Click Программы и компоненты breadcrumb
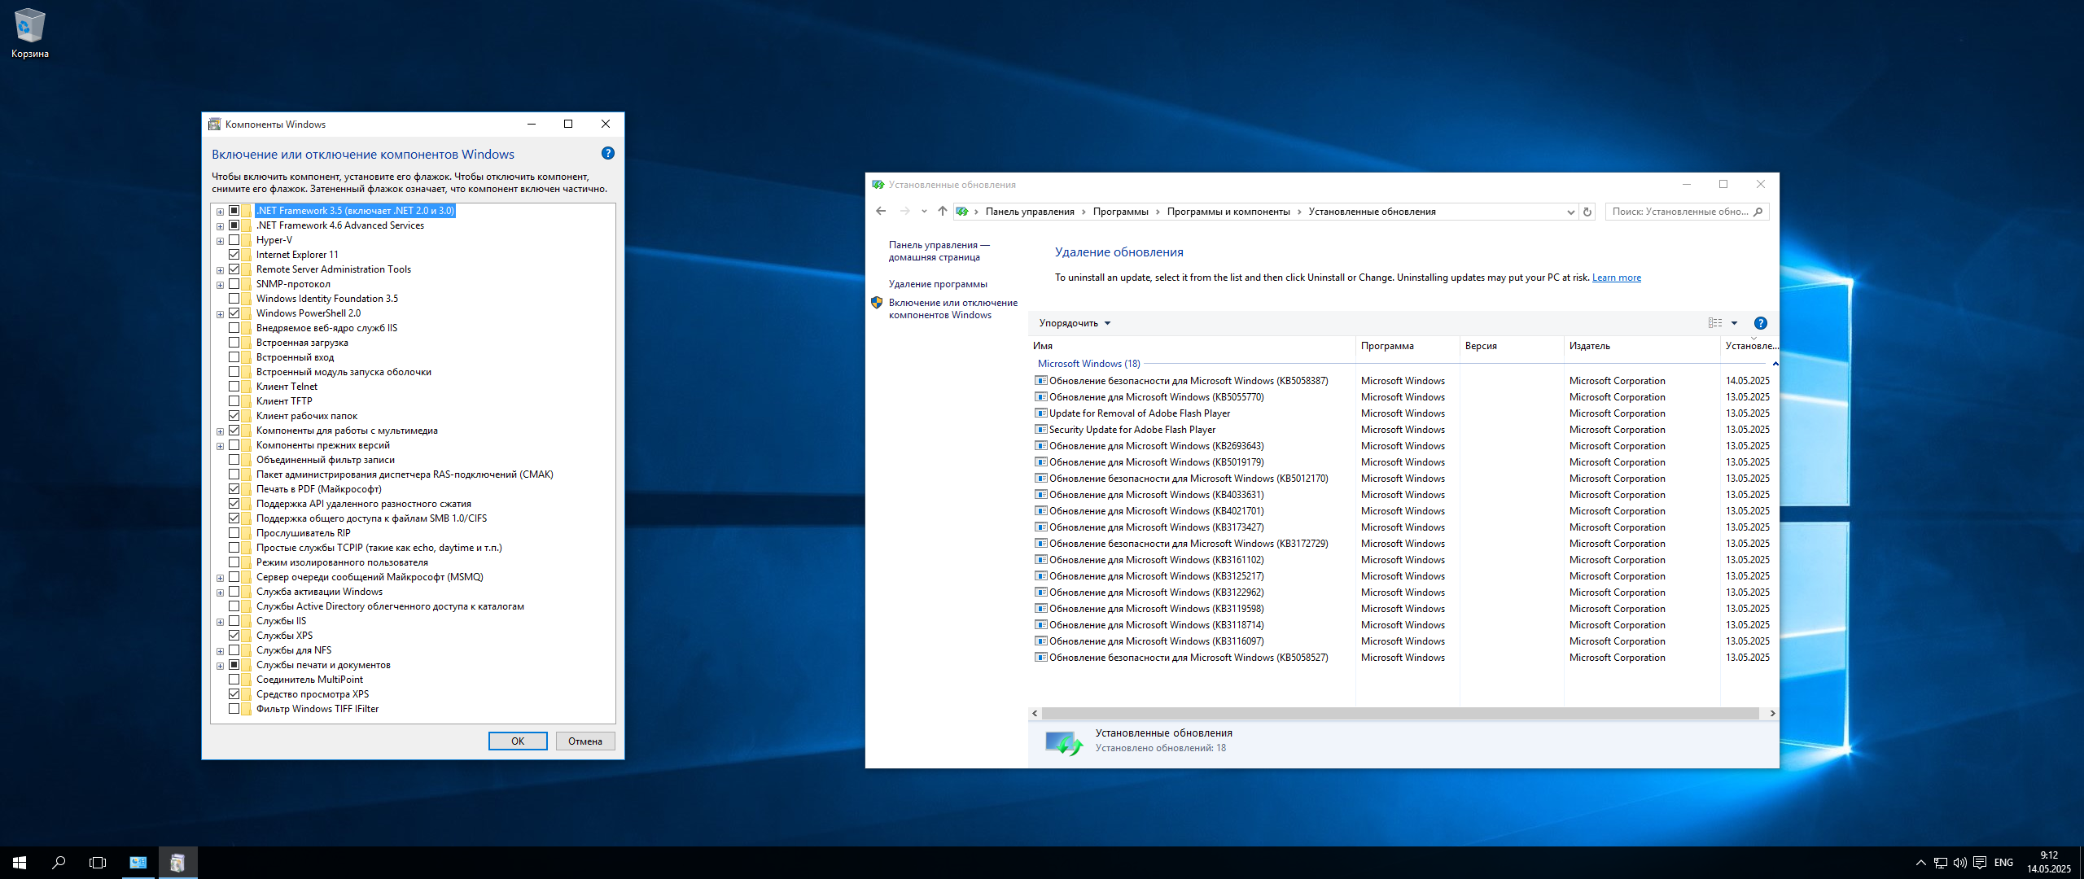The image size is (2084, 879). (1228, 212)
